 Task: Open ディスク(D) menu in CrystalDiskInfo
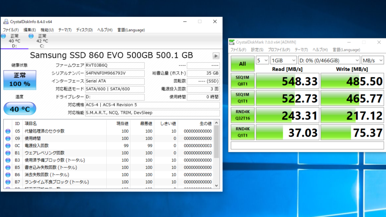pyautogui.click(x=84, y=30)
